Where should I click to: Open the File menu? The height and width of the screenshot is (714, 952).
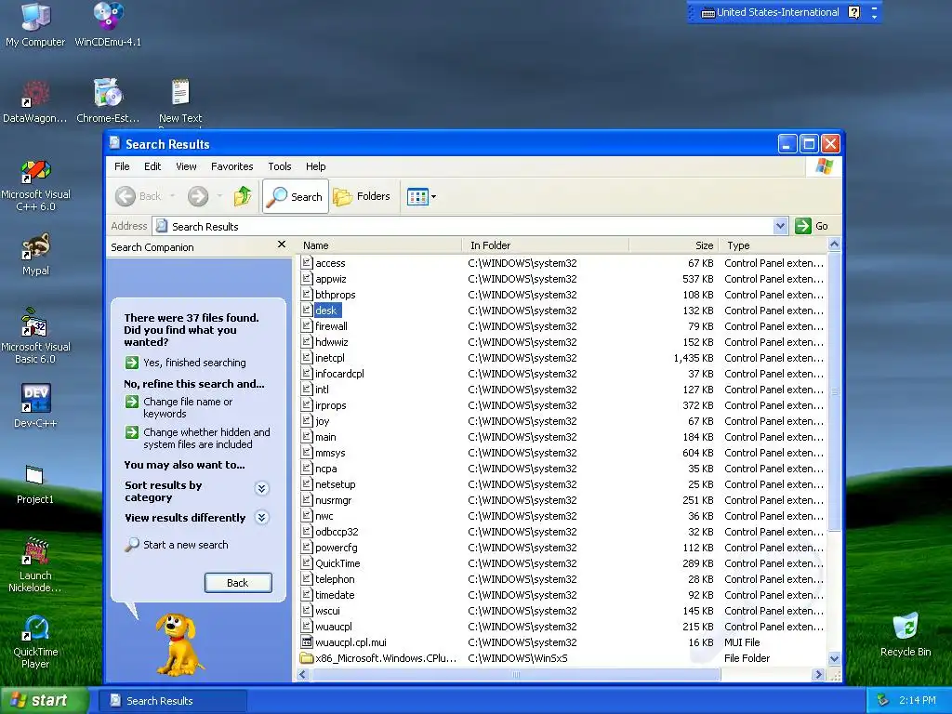click(x=122, y=166)
